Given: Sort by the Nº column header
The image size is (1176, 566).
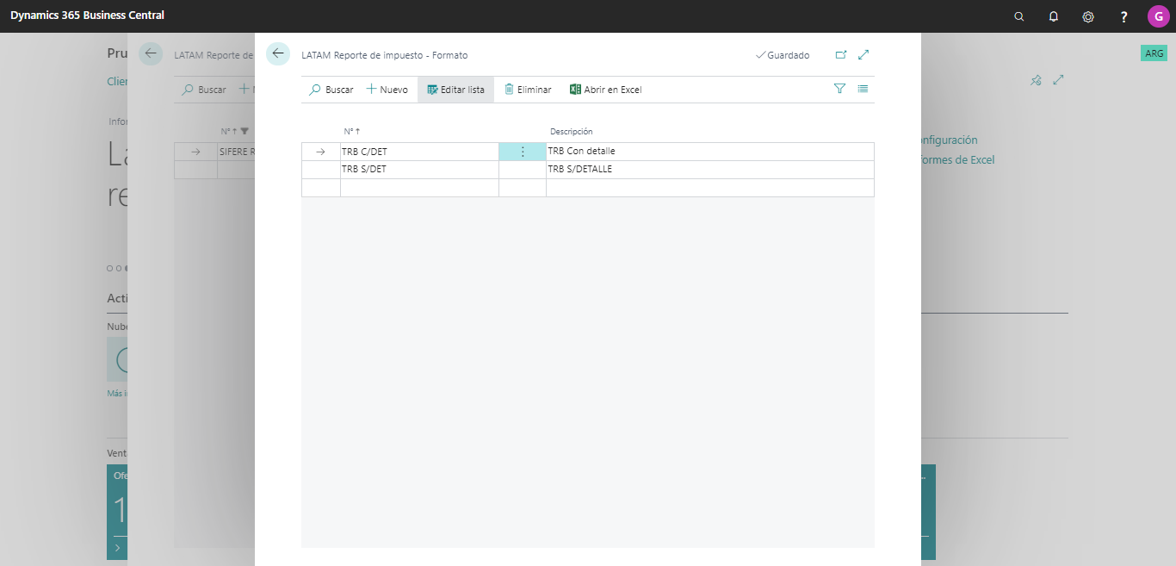Looking at the screenshot, I should [351, 132].
